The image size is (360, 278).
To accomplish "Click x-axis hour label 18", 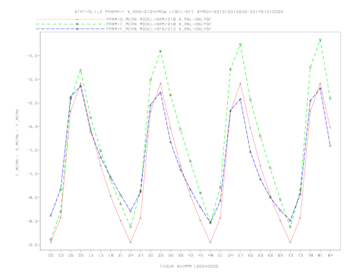I will pos(110,255).
